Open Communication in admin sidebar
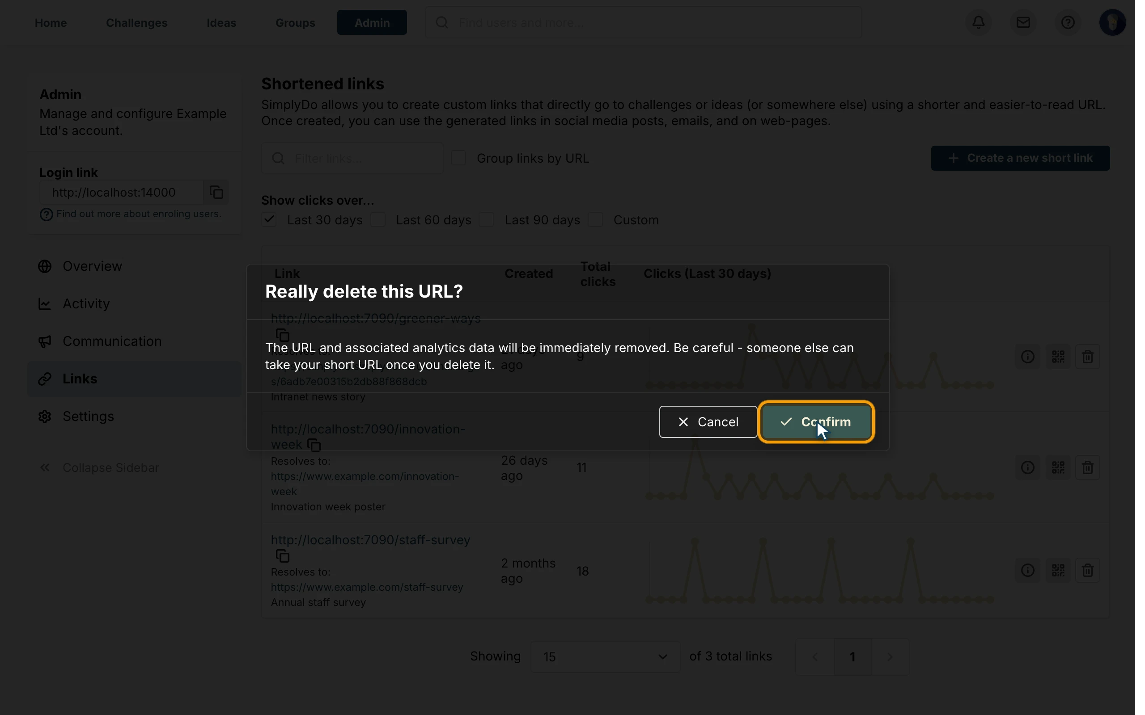 pyautogui.click(x=134, y=341)
